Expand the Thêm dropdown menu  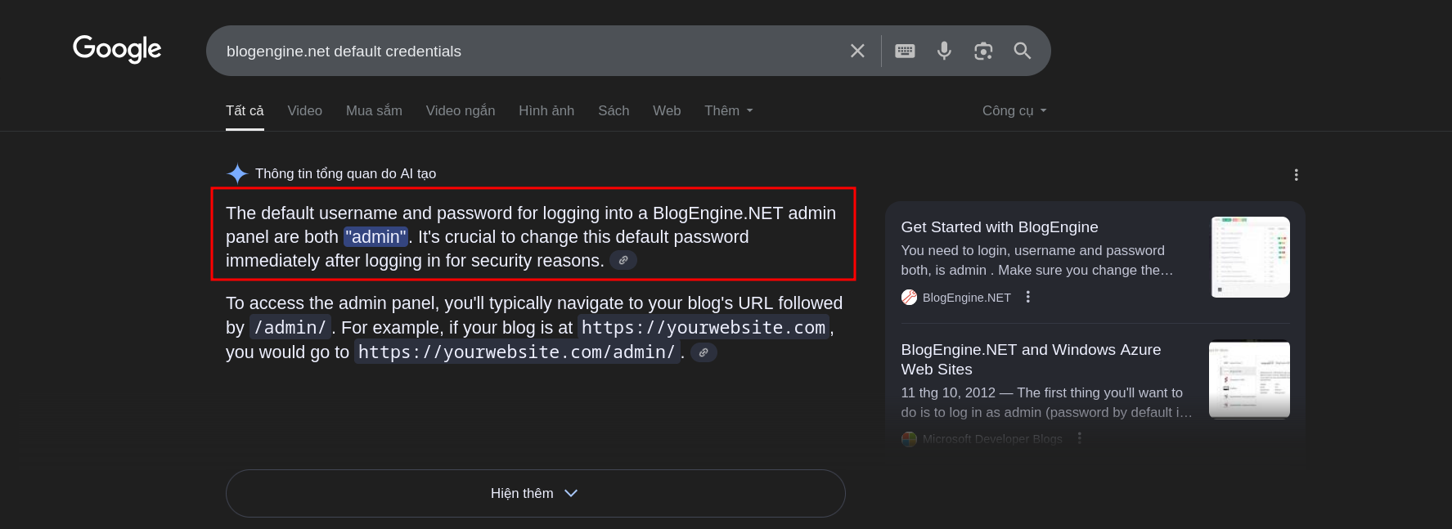coord(728,111)
